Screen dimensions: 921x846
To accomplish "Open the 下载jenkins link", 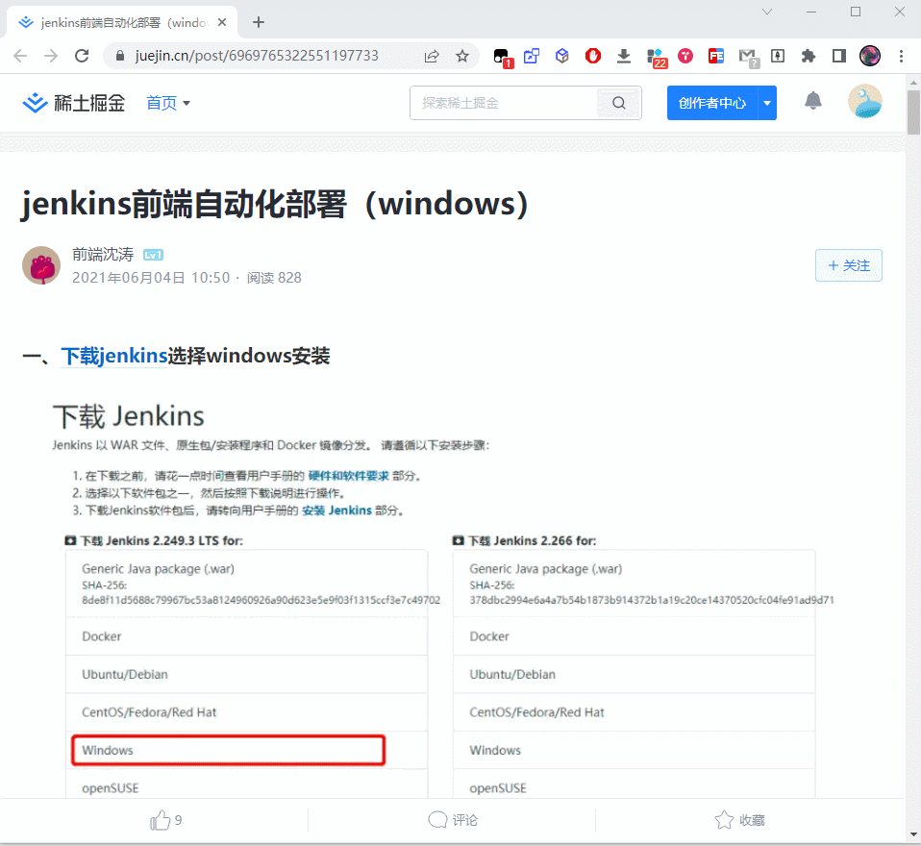I will (x=114, y=356).
